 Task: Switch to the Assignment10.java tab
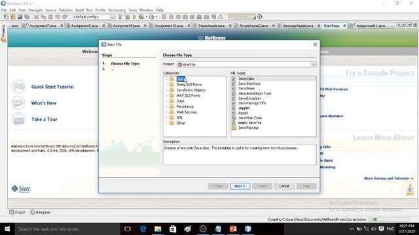tap(169, 25)
